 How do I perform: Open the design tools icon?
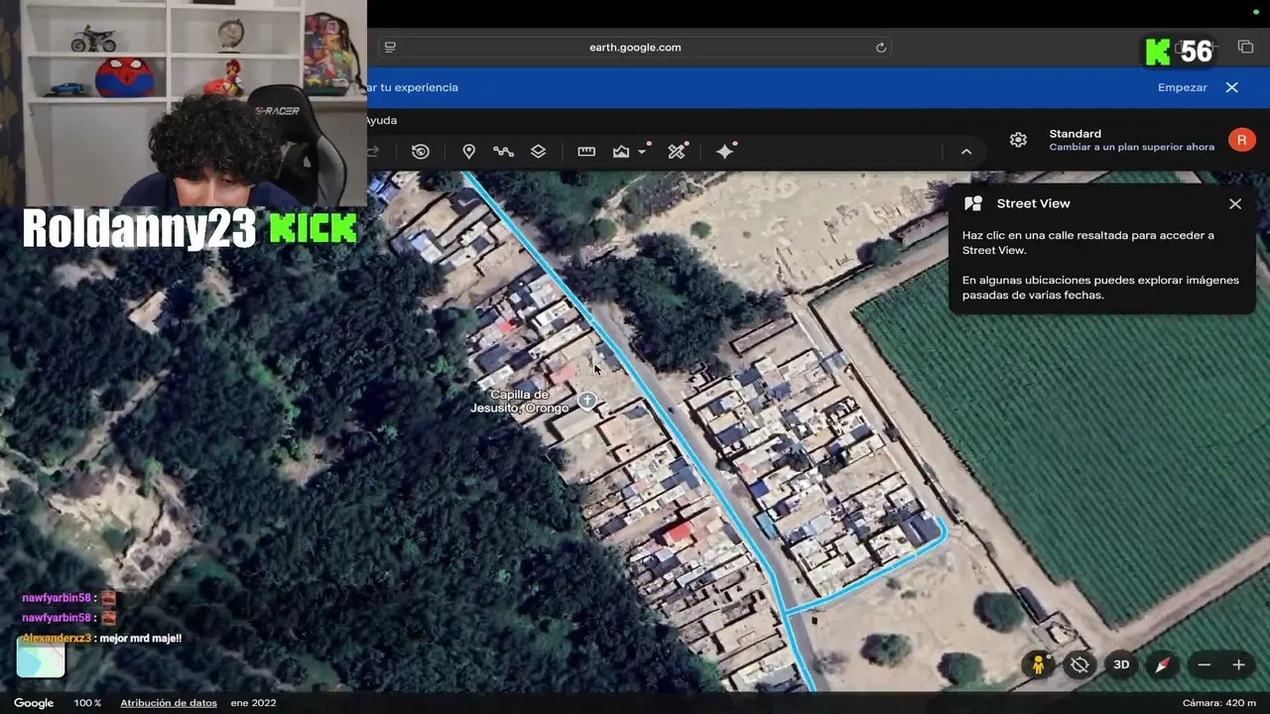pos(677,152)
